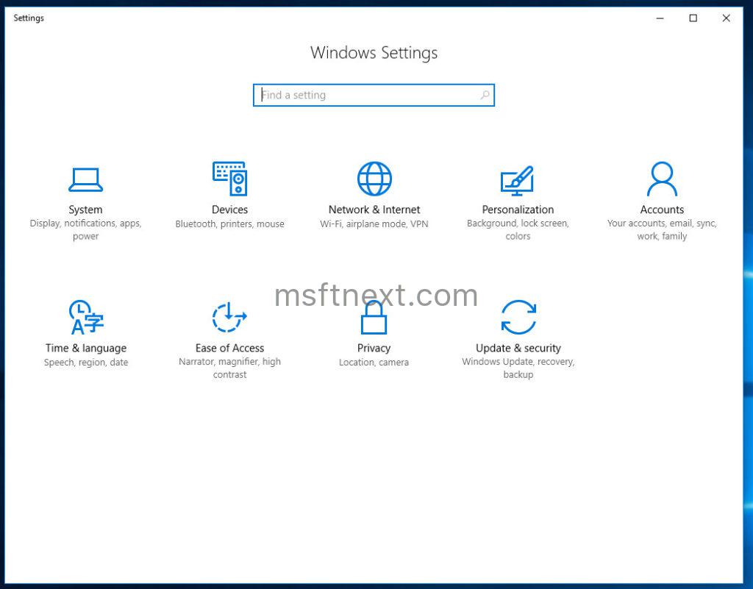Open the Privacy padlock icon
The image size is (753, 589).
(x=374, y=318)
